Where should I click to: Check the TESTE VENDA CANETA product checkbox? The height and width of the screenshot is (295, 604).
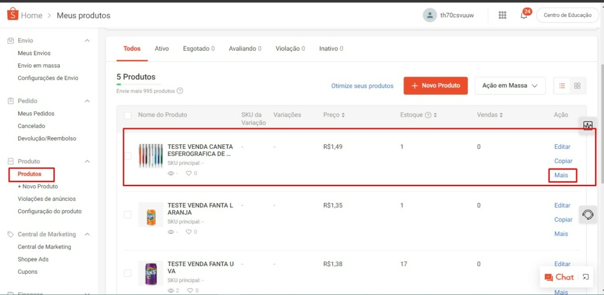[127, 156]
